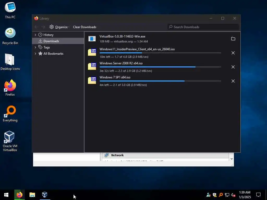Cancel the Windows 7 SP1 x64 download
267x200 pixels.
(233, 81)
